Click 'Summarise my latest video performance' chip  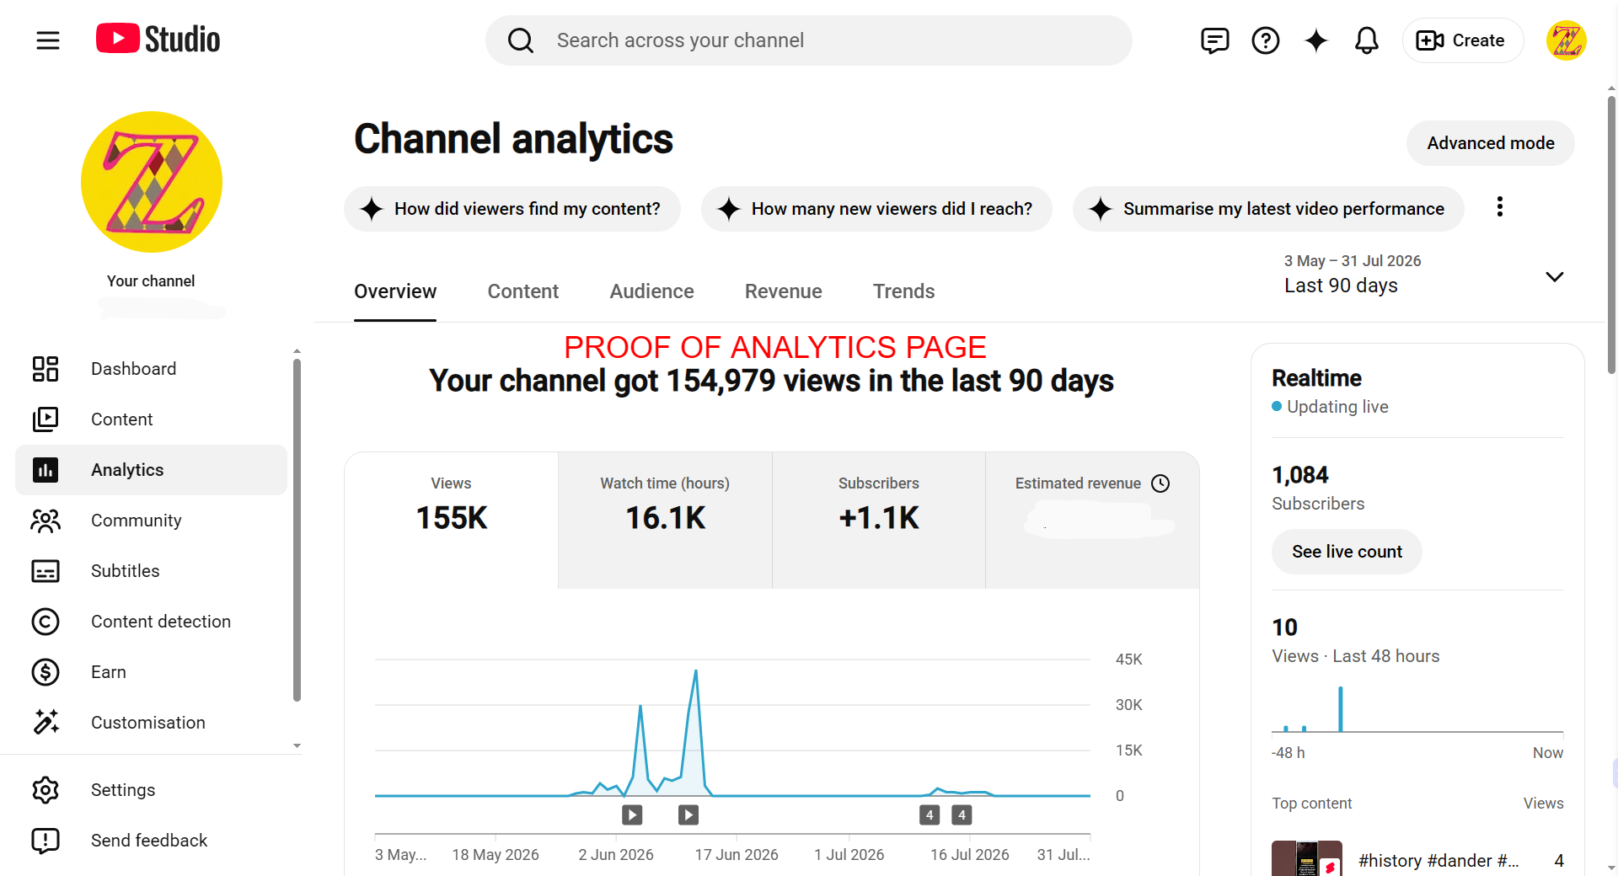[x=1268, y=209]
